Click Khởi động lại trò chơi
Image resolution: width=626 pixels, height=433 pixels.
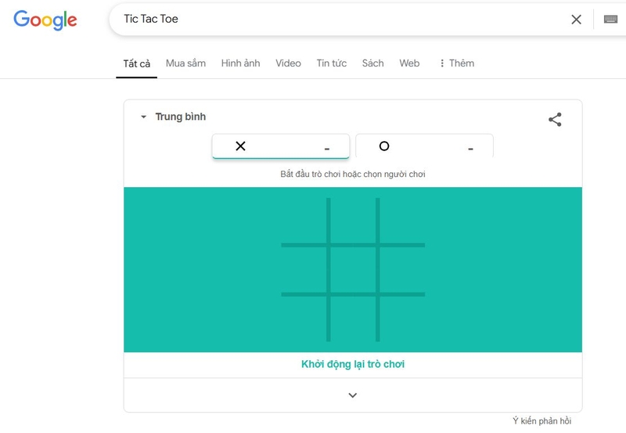[353, 364]
